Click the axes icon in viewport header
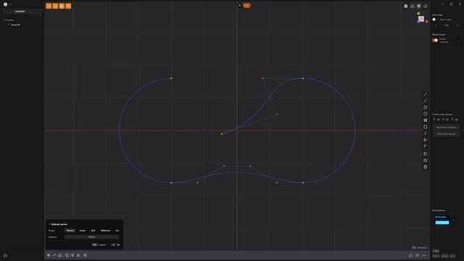The width and height of the screenshot is (464, 261). [413, 6]
